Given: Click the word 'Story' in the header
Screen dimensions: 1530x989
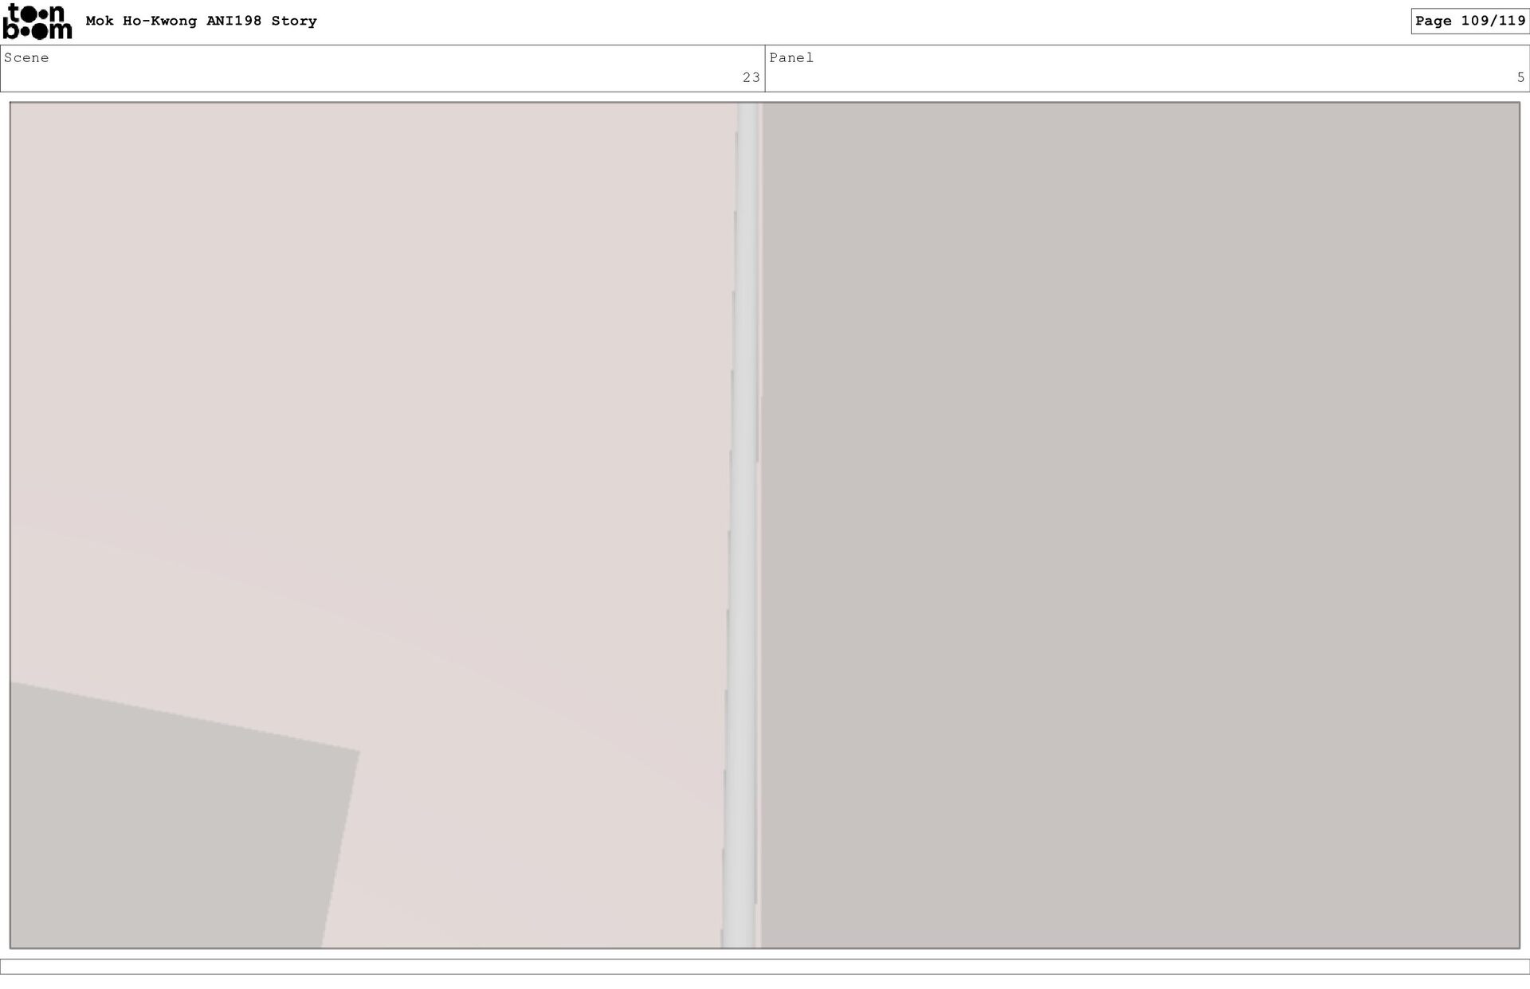Looking at the screenshot, I should pos(293,21).
